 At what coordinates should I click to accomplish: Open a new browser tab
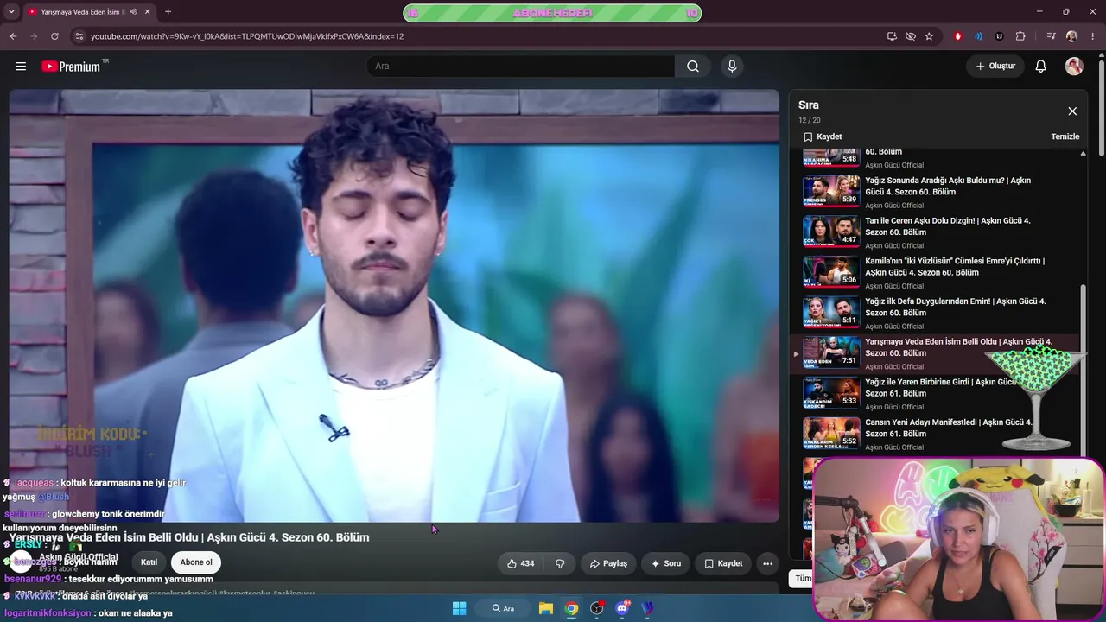pyautogui.click(x=168, y=12)
